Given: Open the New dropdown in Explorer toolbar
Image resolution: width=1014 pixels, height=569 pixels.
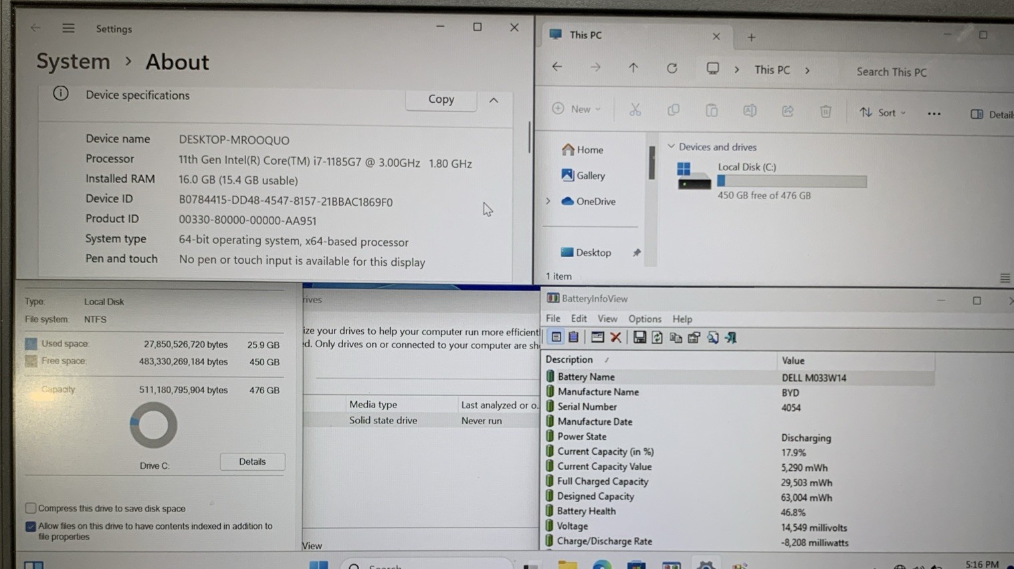Looking at the screenshot, I should (x=577, y=109).
